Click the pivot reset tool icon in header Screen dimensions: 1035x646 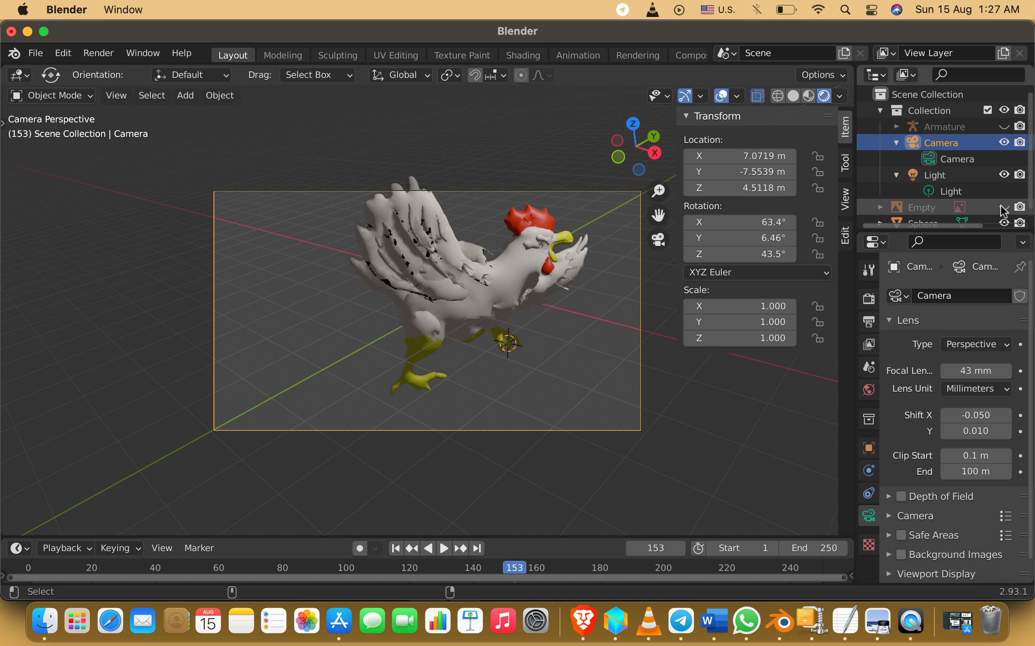51,75
